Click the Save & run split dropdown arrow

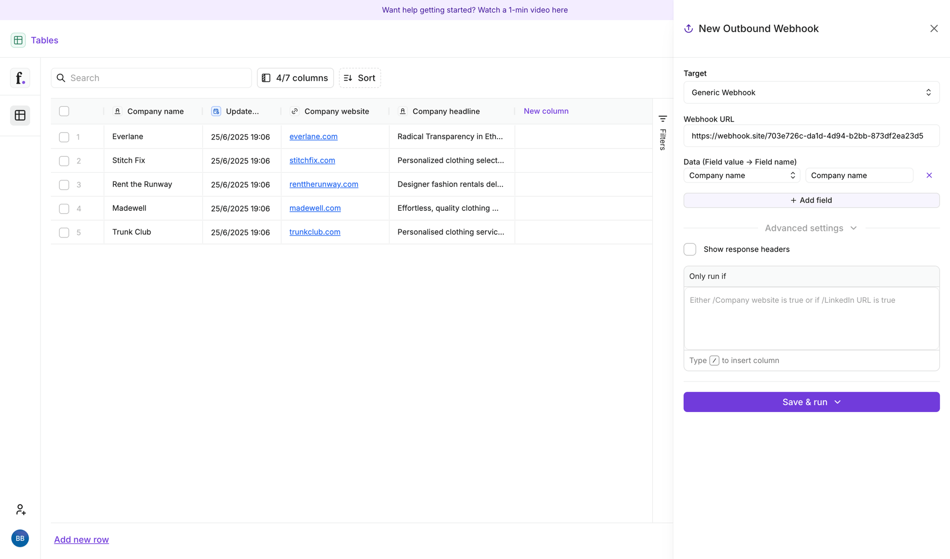pyautogui.click(x=838, y=402)
